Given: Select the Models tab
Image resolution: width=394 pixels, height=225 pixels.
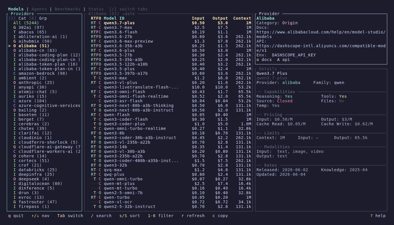Looking at the screenshot, I should [16, 9].
